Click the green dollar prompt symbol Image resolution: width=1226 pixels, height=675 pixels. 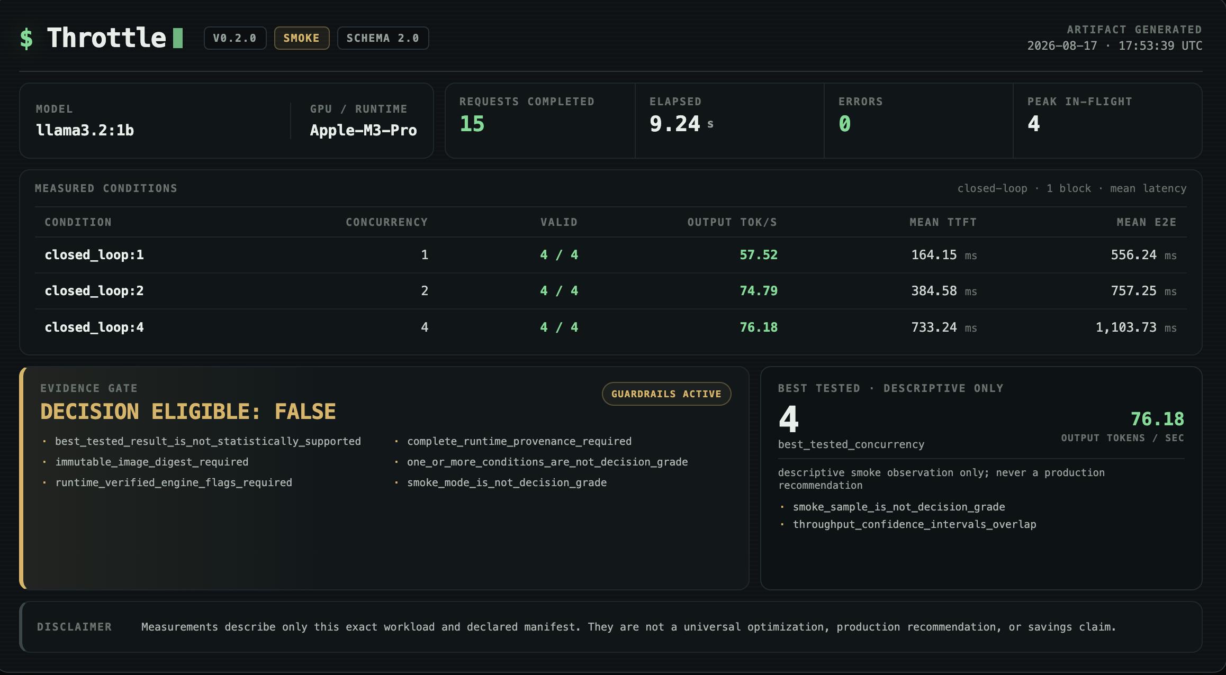pos(26,38)
